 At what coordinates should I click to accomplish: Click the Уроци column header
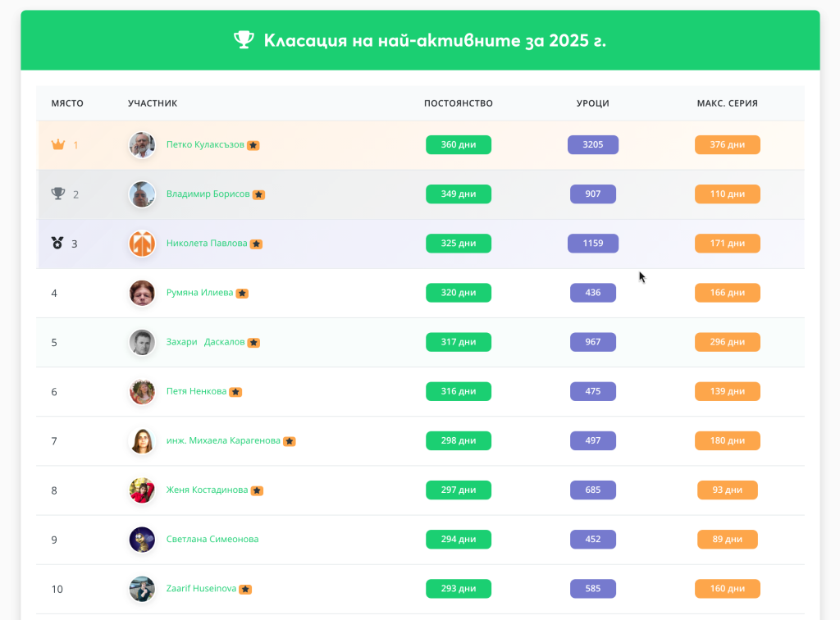592,103
